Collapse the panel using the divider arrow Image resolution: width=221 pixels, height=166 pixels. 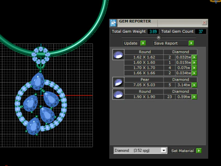coord(158,37)
